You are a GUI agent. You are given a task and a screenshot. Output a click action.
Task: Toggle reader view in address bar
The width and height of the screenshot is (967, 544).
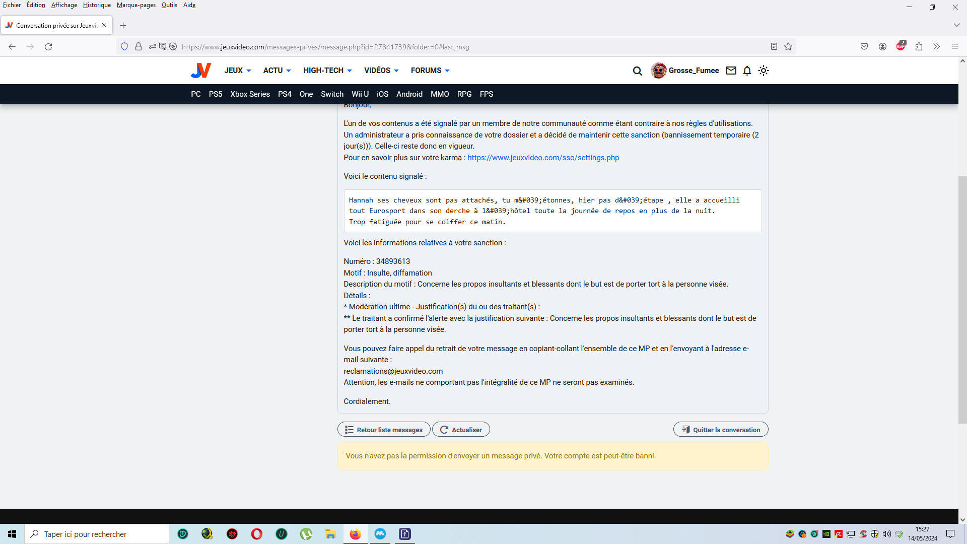tap(774, 47)
